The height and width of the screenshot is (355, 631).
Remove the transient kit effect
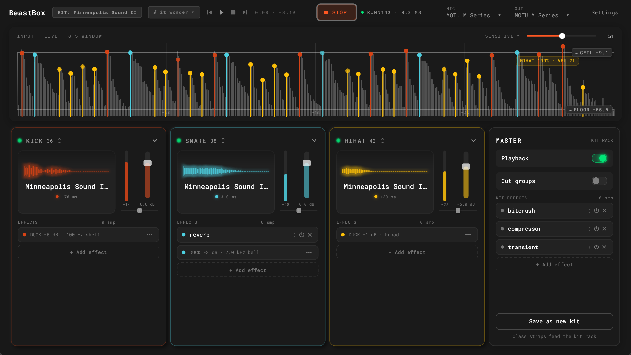coord(604,247)
